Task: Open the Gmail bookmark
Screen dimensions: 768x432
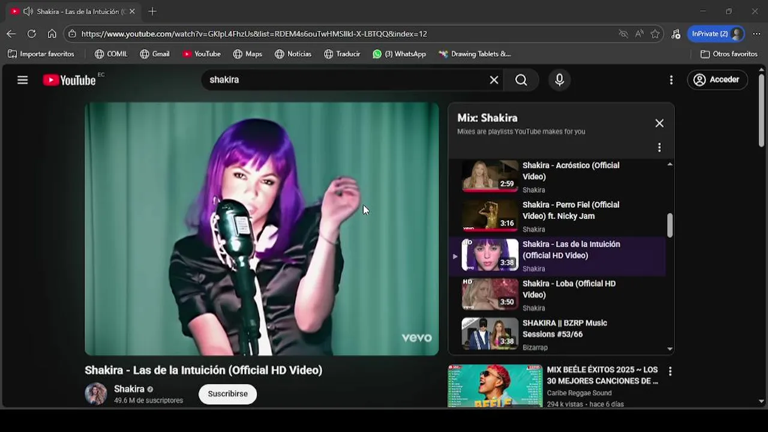Action: (x=155, y=54)
